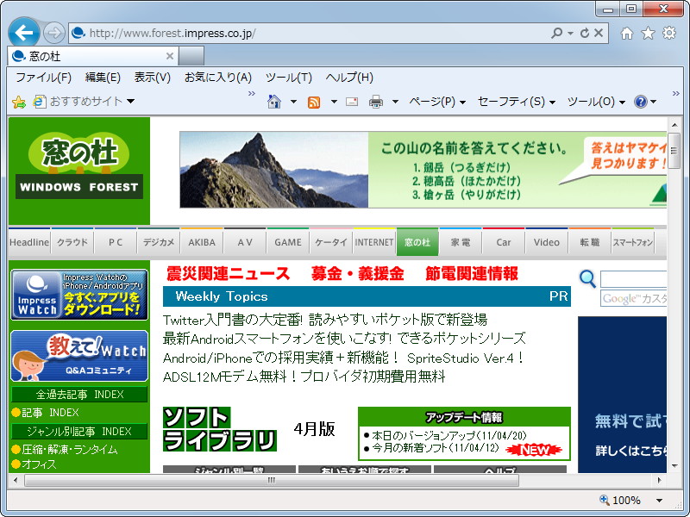Select the クラウド navigation tab

72,242
